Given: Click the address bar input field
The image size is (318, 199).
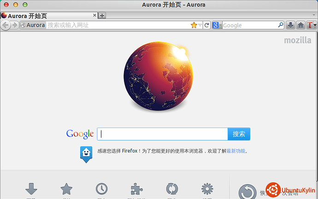Looking at the screenshot, I should click(118, 25).
